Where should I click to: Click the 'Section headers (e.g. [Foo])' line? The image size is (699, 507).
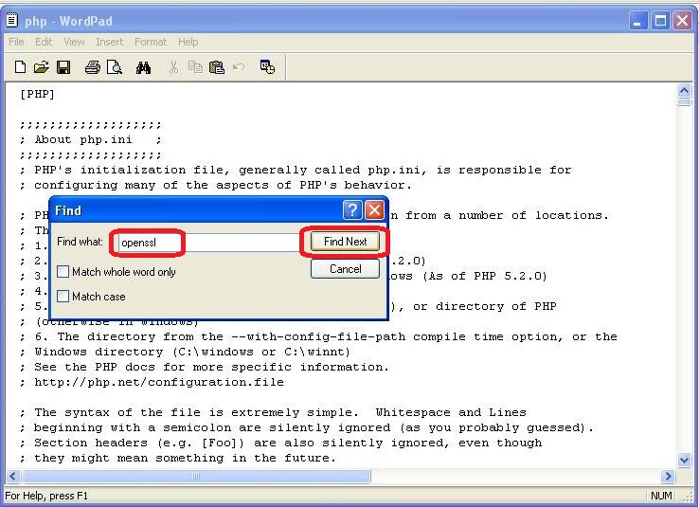[x=281, y=443]
